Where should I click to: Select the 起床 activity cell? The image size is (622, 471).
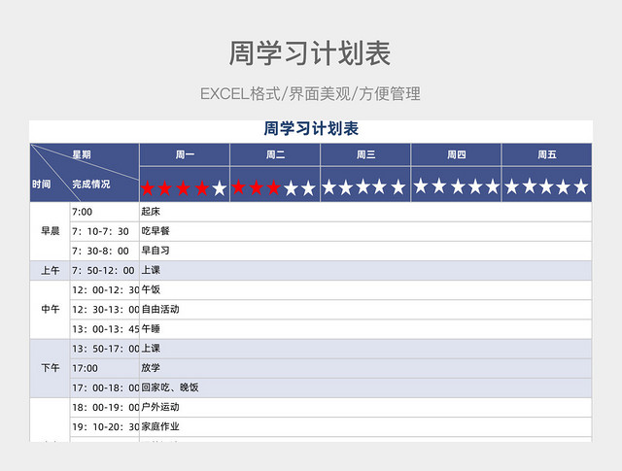(365, 212)
